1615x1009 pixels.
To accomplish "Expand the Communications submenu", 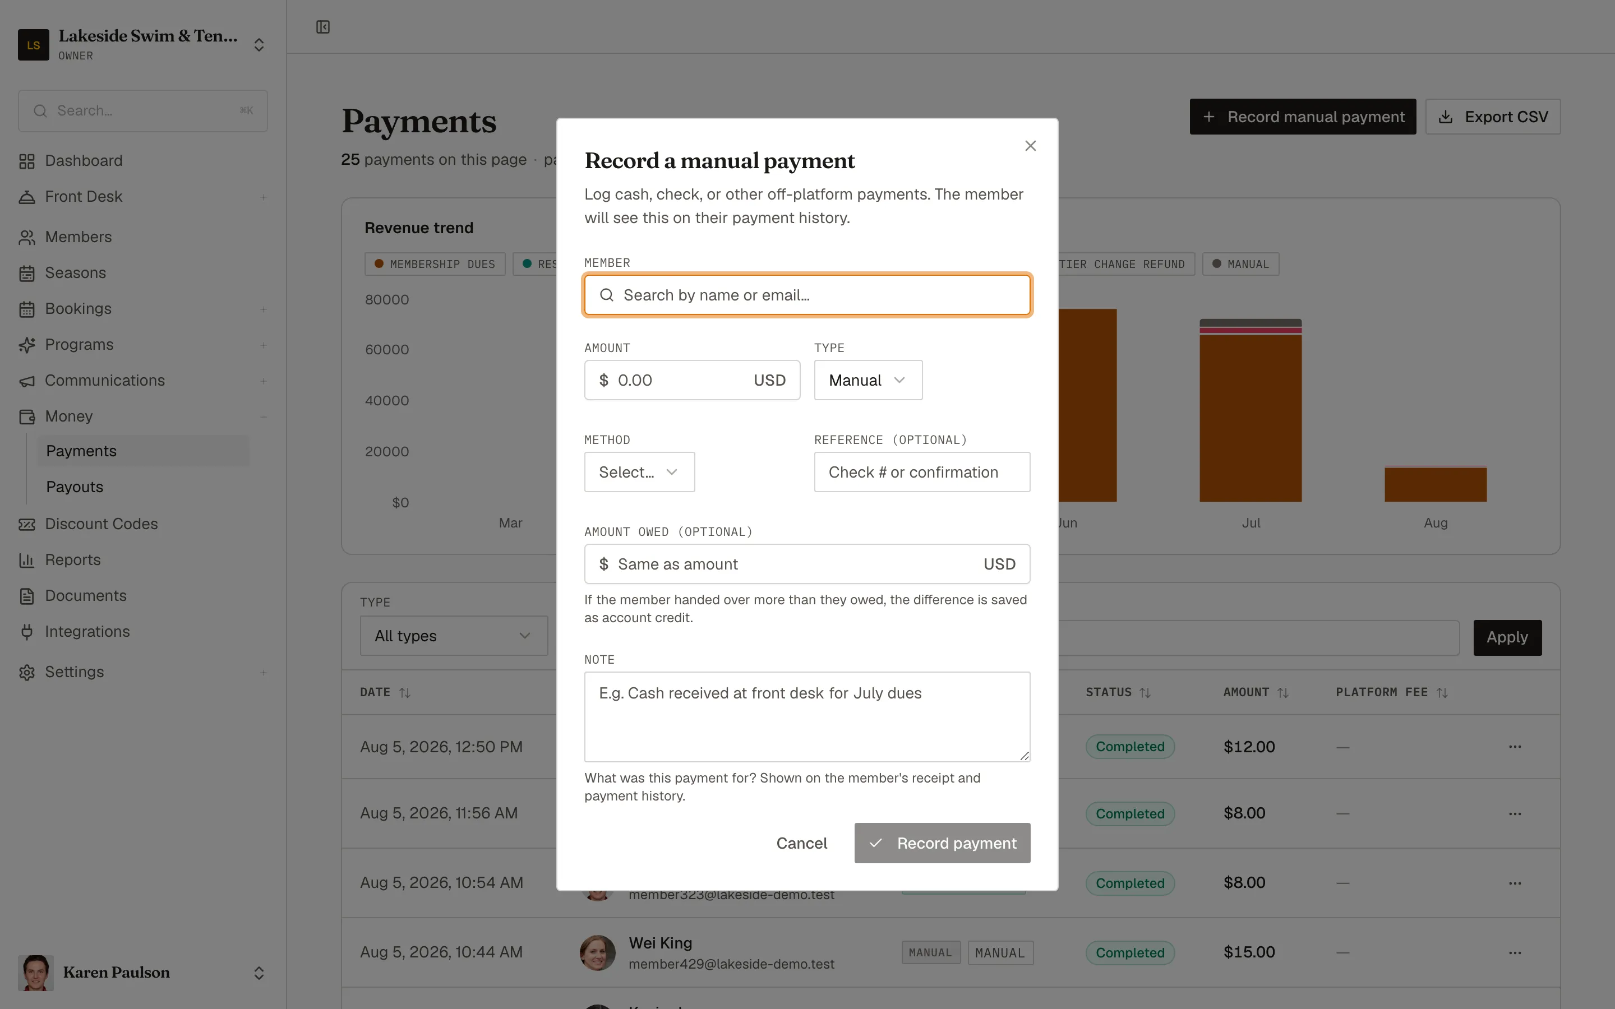I will coord(264,381).
